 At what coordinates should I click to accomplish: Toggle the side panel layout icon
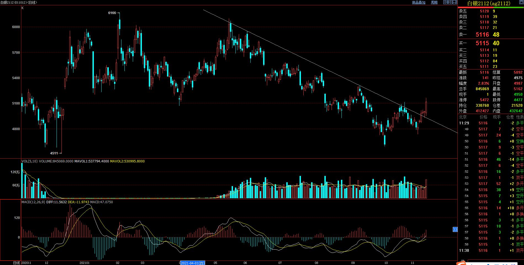point(455,2)
